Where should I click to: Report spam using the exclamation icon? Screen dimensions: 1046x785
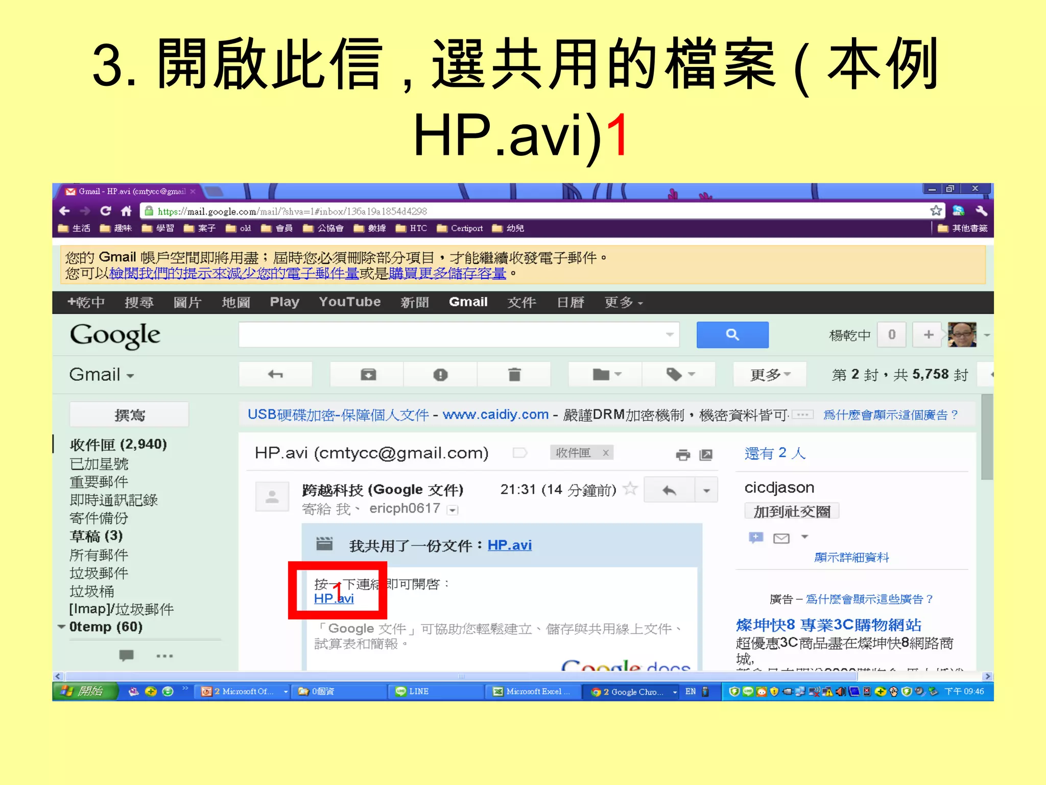(x=440, y=375)
